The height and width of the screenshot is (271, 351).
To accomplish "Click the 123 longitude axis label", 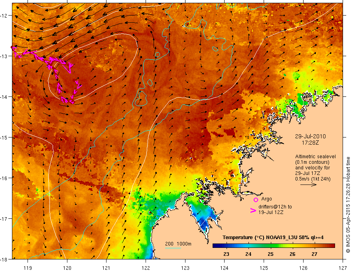I will click(x=185, y=268).
